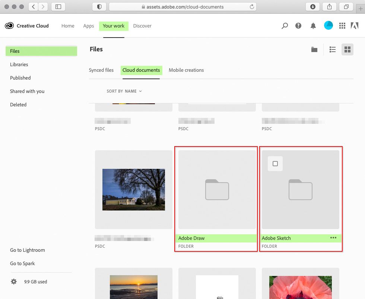Select Files in the sidebar
Viewport: 365px width, 299px height.
pyautogui.click(x=41, y=51)
